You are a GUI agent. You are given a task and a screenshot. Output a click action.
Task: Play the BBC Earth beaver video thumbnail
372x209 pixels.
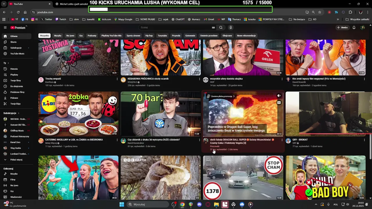pyautogui.click(x=161, y=178)
